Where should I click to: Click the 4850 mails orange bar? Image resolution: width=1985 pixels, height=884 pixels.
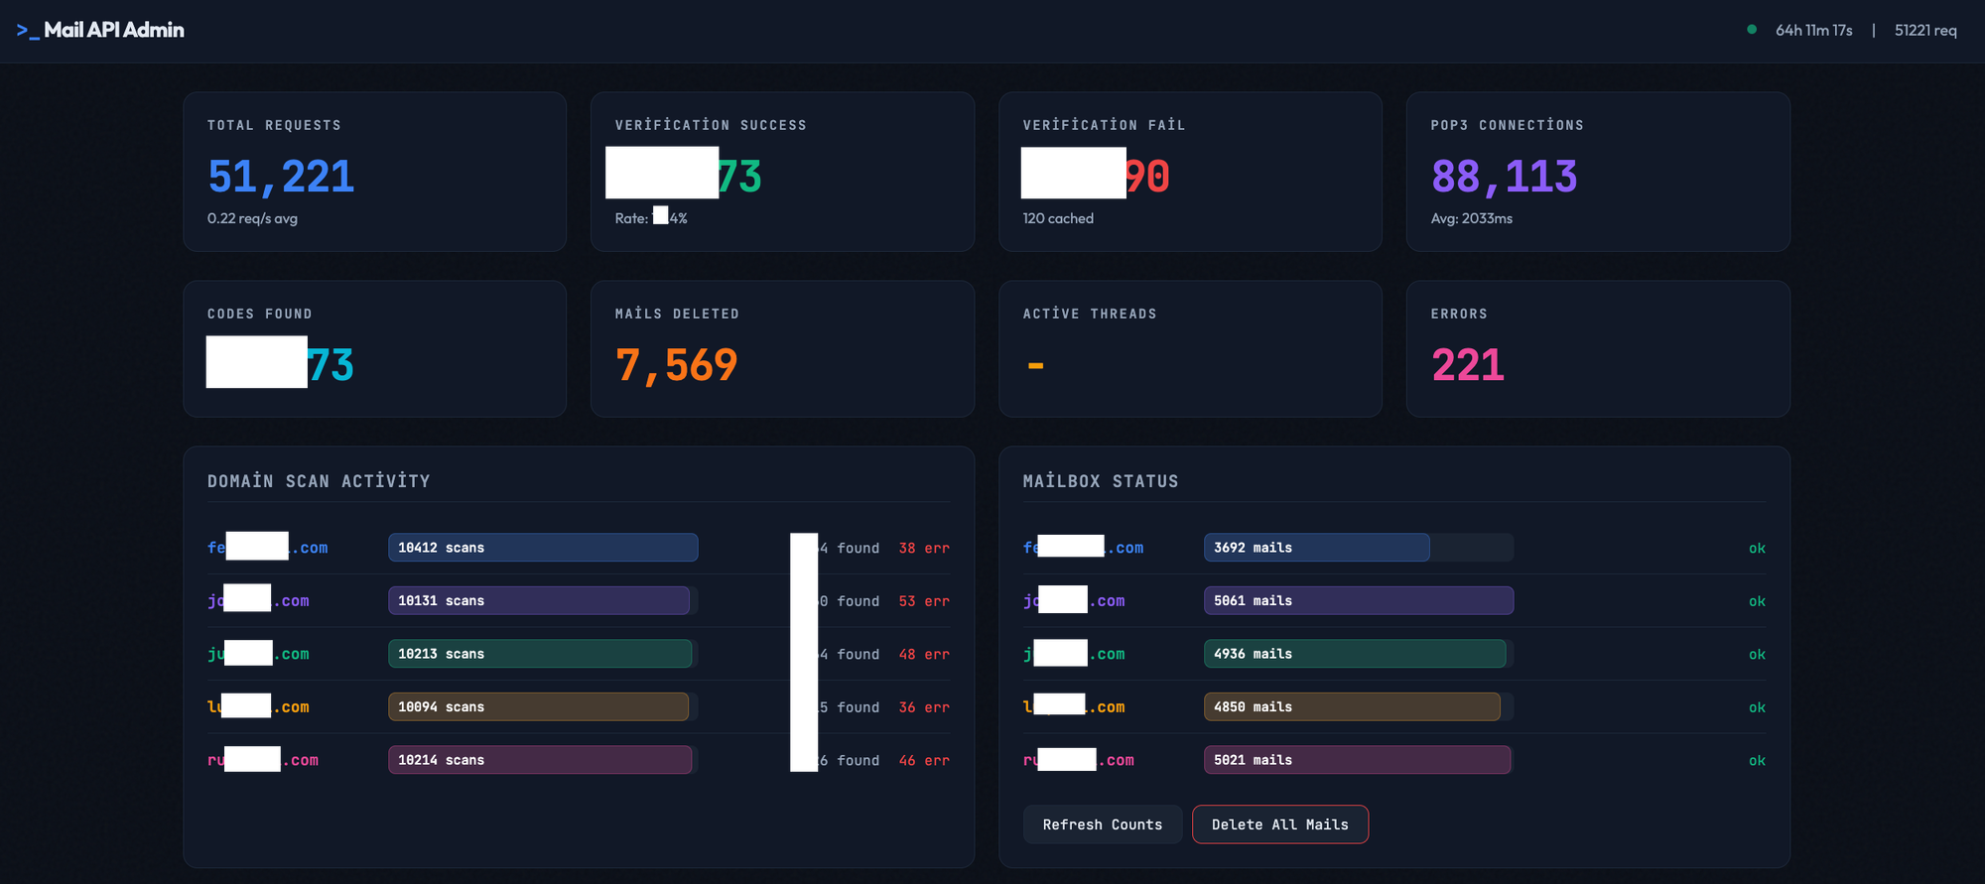tap(1351, 707)
